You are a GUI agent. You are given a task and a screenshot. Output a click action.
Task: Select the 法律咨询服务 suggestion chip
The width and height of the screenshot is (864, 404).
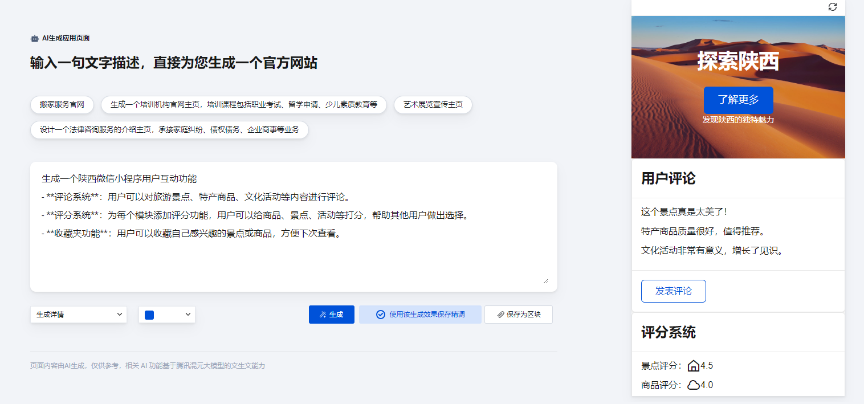coord(169,130)
